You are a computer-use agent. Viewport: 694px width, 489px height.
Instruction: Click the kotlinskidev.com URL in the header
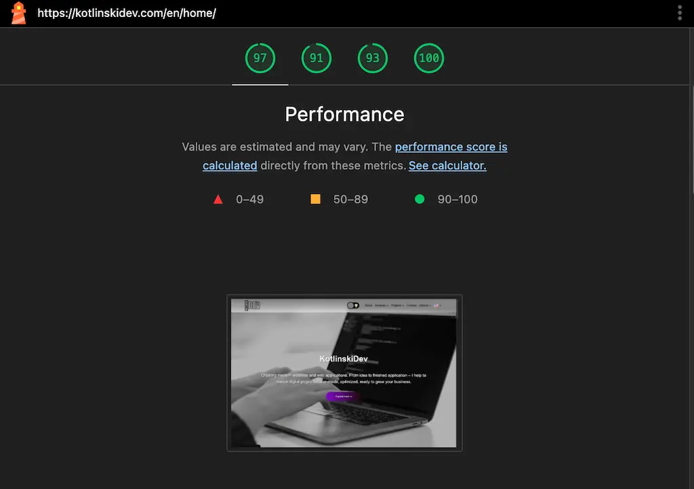127,13
